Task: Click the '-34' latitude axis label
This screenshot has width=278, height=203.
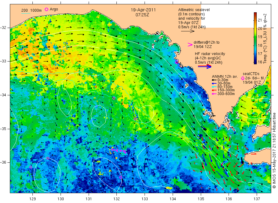Action: coord(3,95)
